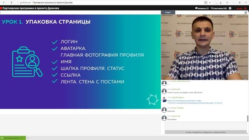Go back with the browser back arrow
The height and width of the screenshot is (140, 249).
[x=4, y=3]
